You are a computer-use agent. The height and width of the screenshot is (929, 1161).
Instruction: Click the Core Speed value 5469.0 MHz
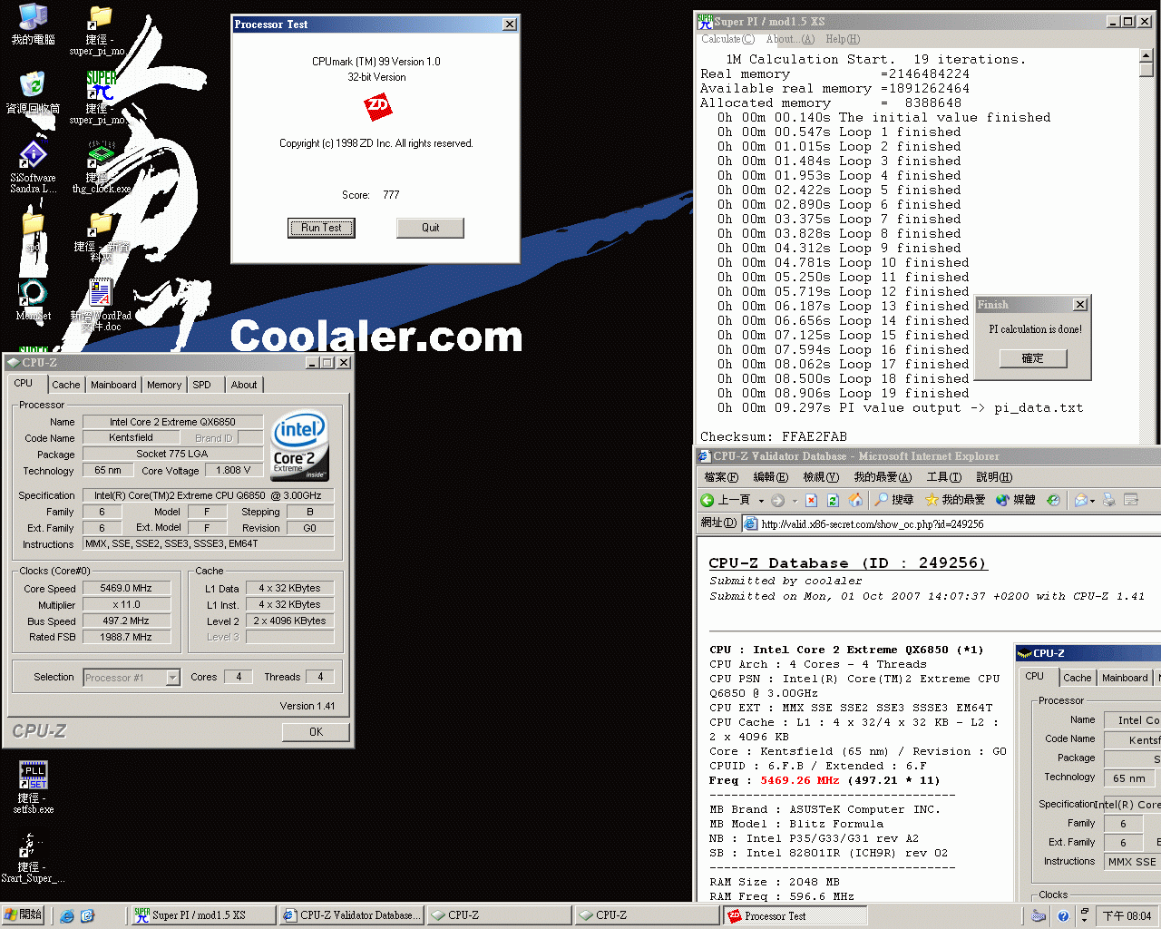pos(126,589)
